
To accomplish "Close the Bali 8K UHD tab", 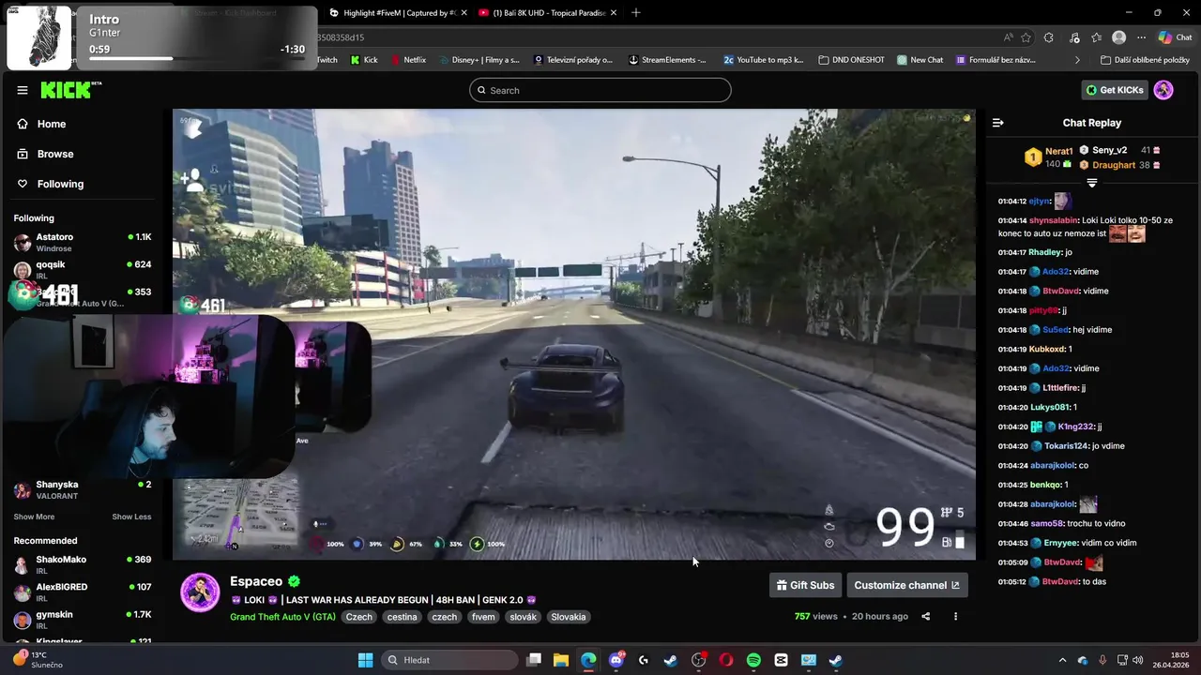I will point(613,13).
